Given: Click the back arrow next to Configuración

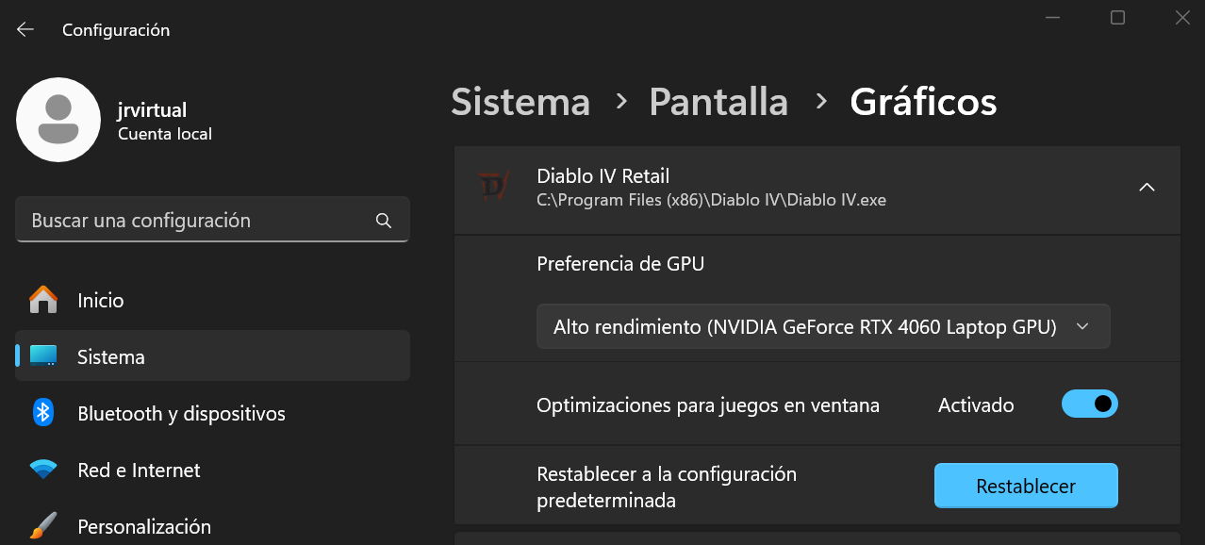Looking at the screenshot, I should [x=25, y=30].
